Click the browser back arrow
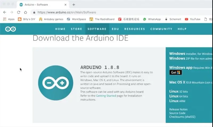The width and height of the screenshot is (213, 127). [x=5, y=12]
